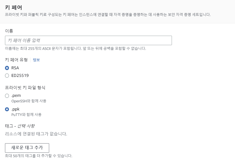
Task: Click the 키 페어 유형 section label
Action: pos(16,60)
